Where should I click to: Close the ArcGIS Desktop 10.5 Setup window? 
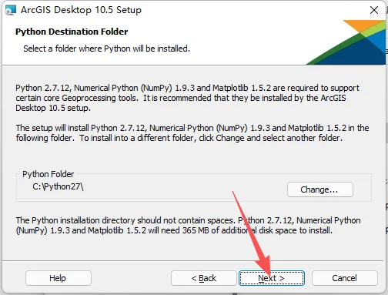(374, 10)
